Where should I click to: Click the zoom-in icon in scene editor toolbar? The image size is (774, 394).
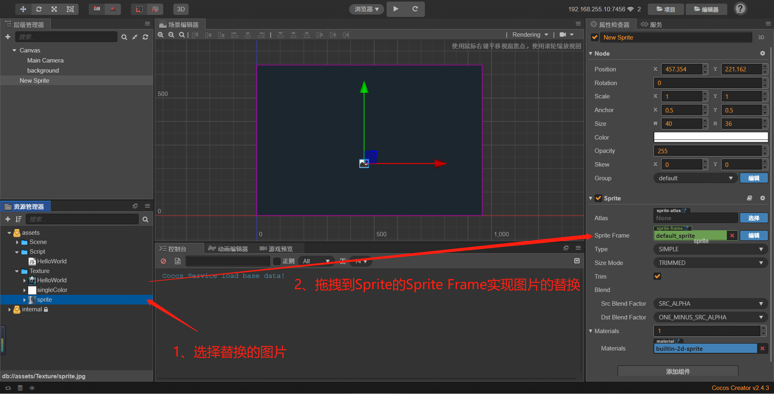pos(160,35)
